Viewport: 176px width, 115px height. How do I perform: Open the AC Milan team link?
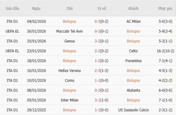133,21
